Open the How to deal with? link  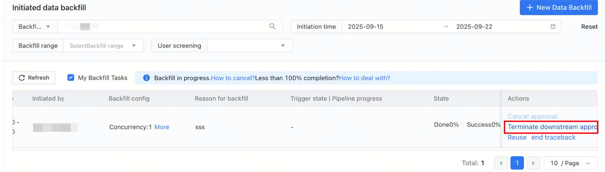coord(365,78)
